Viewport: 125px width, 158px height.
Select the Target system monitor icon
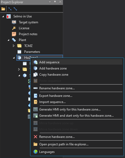point(14,22)
